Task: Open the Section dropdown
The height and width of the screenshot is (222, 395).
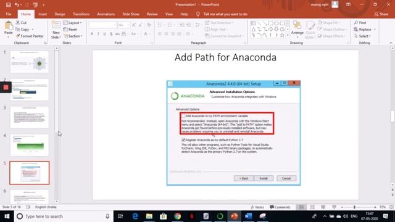Action: (x=73, y=36)
